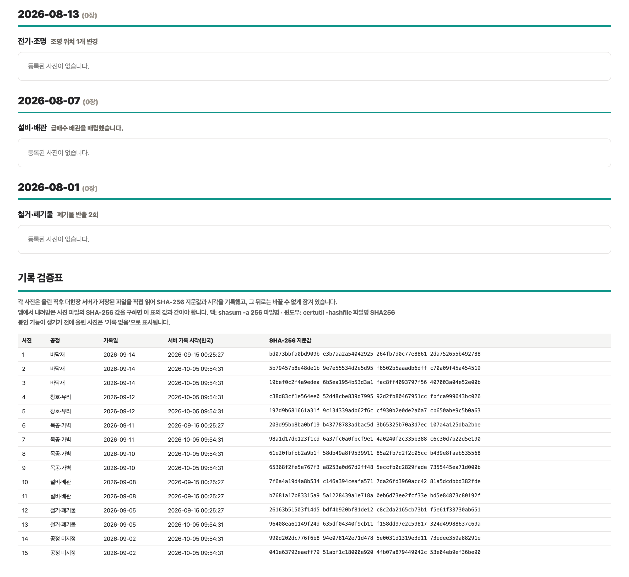Viewport: 629px width, 577px height.
Task: Select the '전기·조명' section title
Action: [x=32, y=41]
